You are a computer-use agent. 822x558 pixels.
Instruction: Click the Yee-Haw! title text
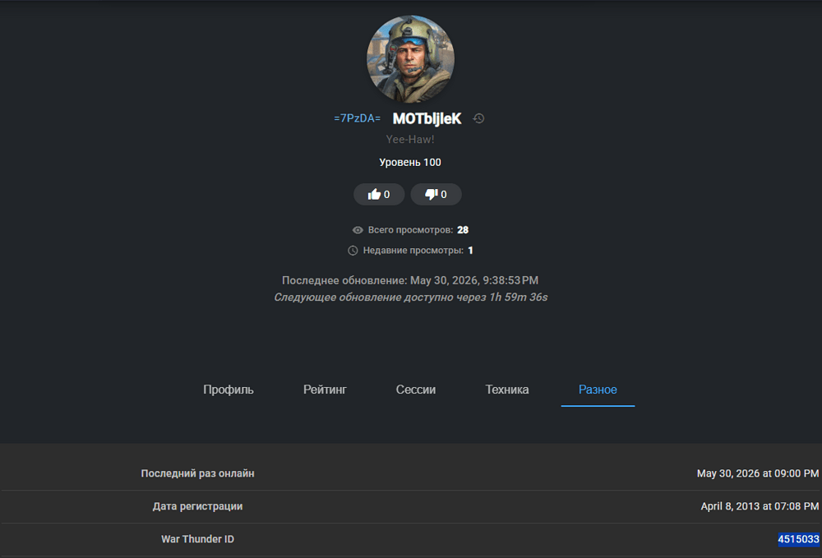[x=410, y=140]
